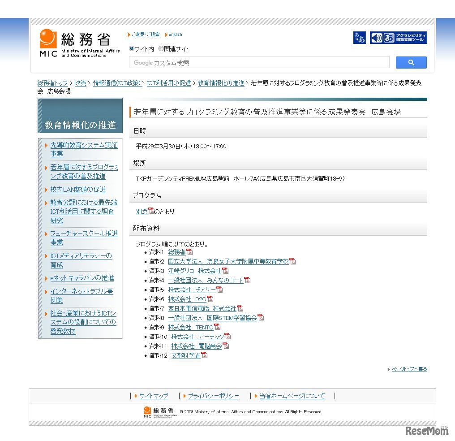
Task: Open sidebar item フューチャースクール推進事業
Action: [84, 238]
